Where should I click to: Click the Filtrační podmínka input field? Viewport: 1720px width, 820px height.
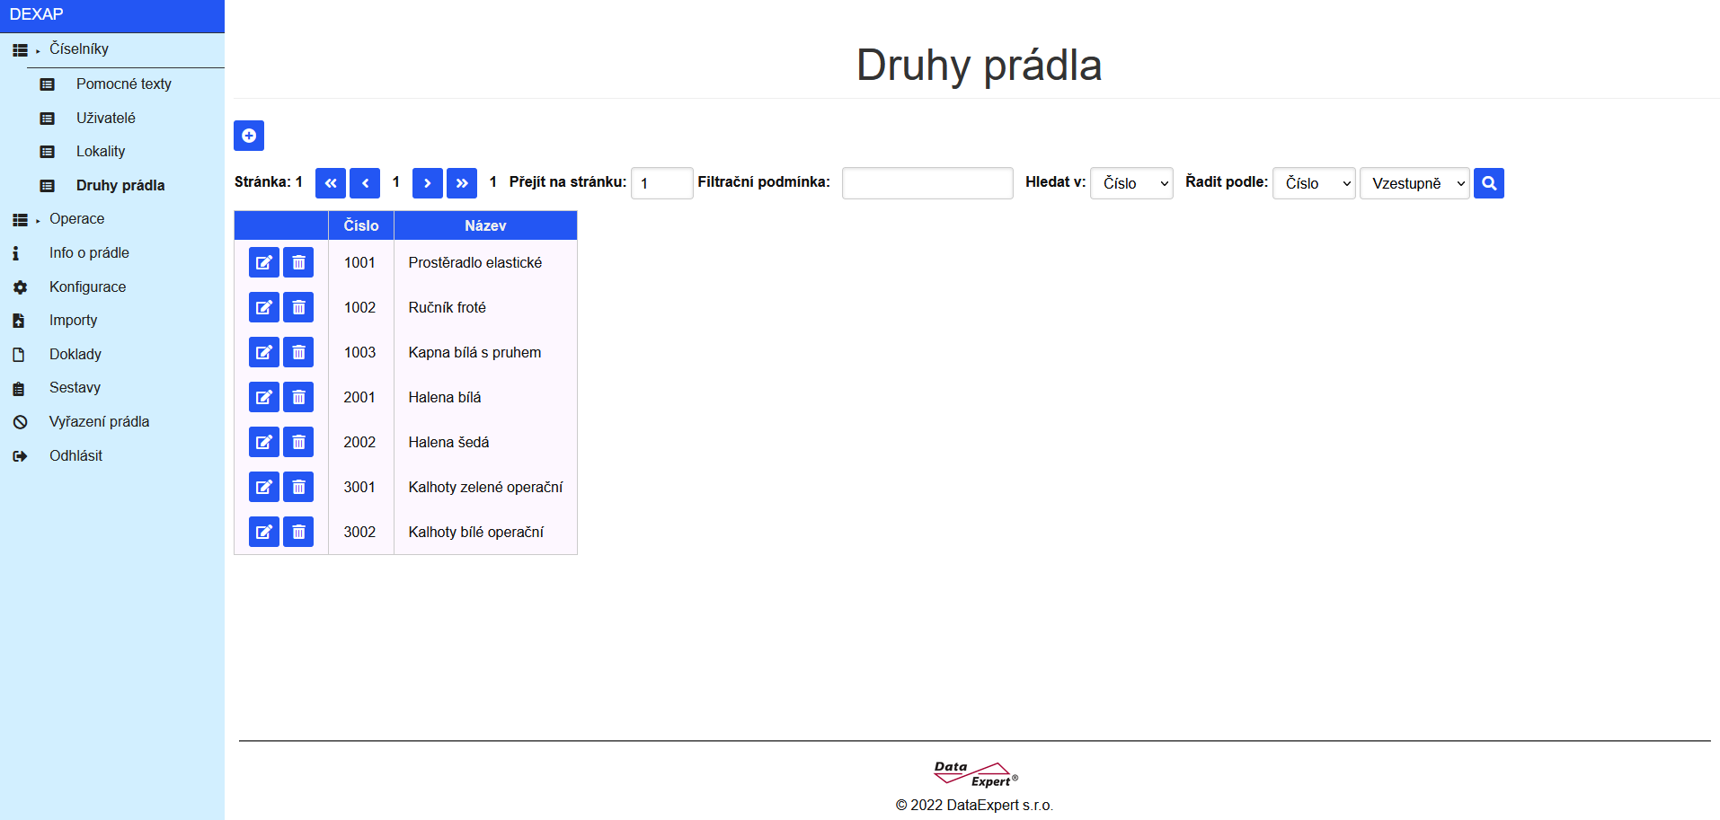point(927,183)
